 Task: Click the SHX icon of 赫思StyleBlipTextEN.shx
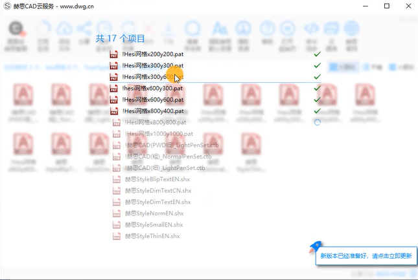pos(117,180)
